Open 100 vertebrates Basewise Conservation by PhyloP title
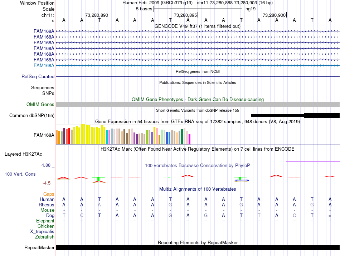Screen dimensions: 340x256 tap(198, 166)
